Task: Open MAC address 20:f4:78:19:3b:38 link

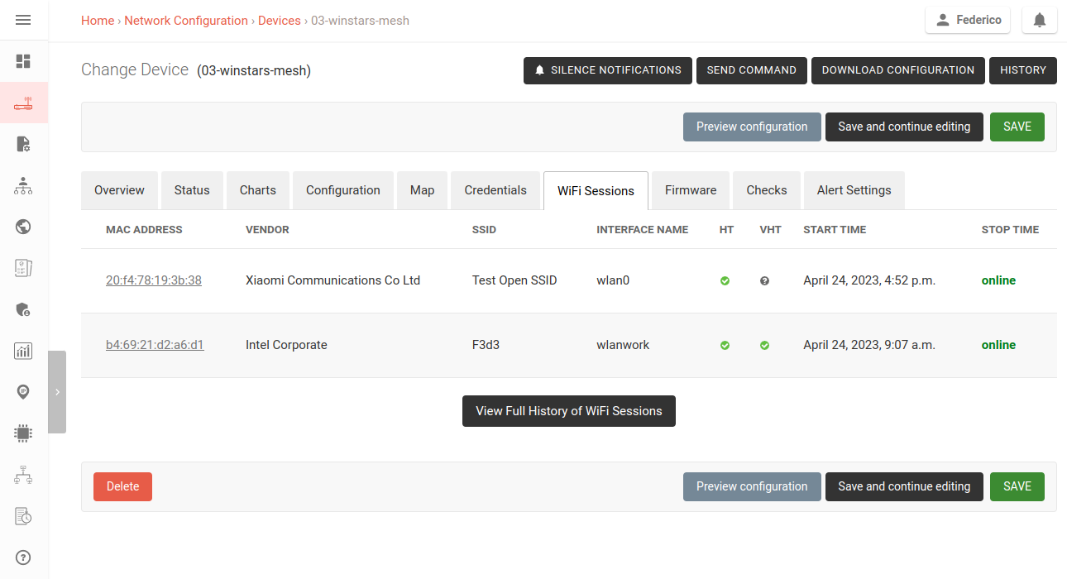Action: point(154,280)
